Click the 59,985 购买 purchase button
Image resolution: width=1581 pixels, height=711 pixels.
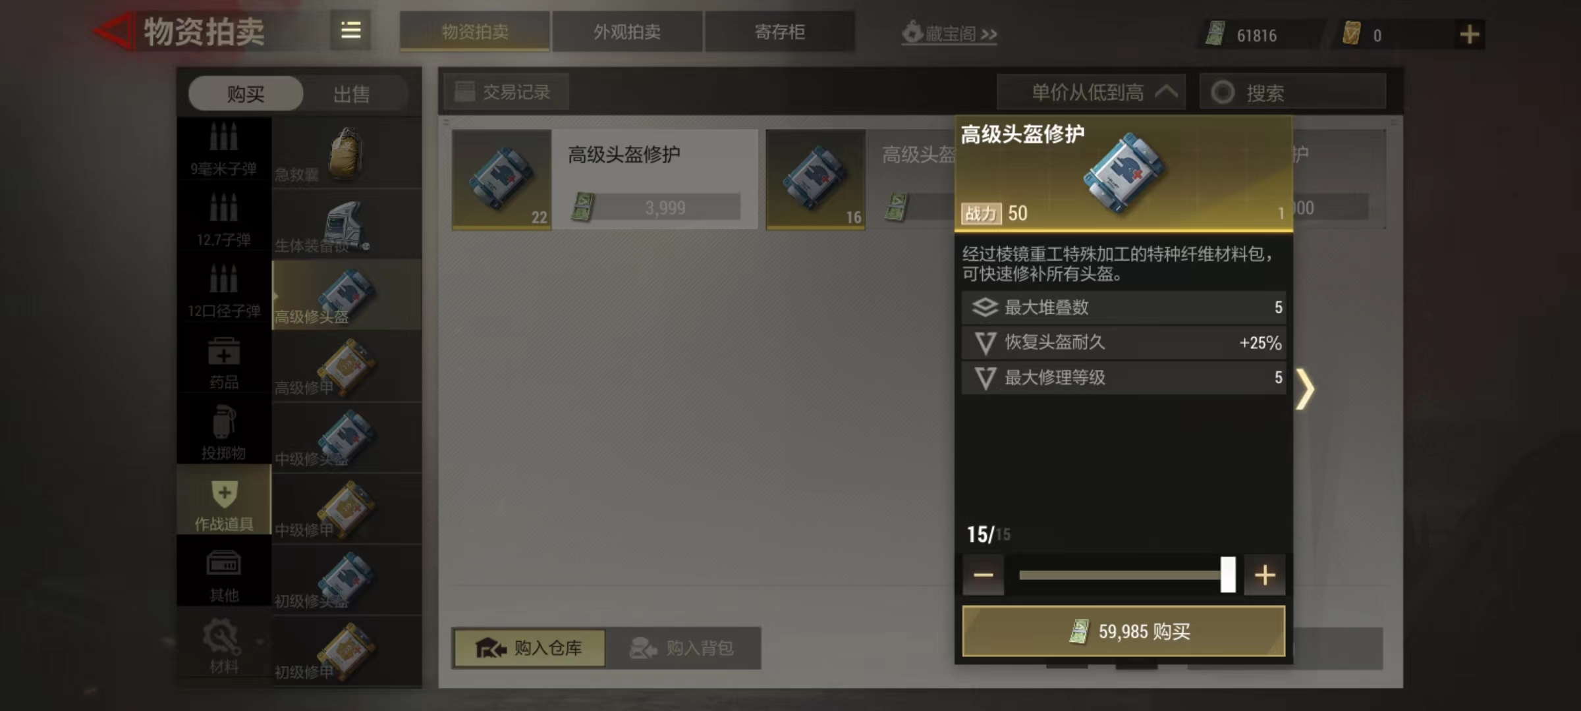1124,631
